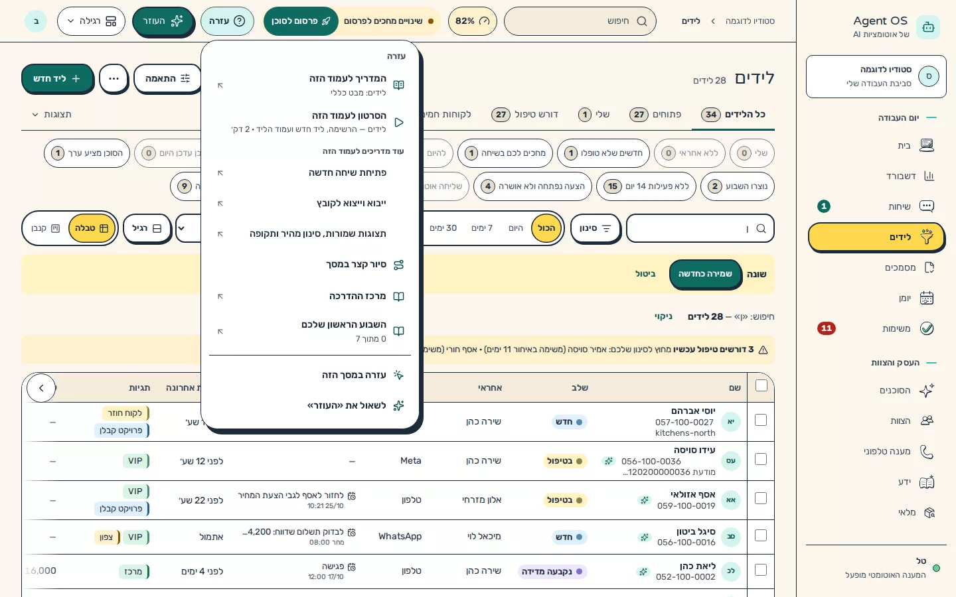Click the 82% progress indicator
Screen dimensions: 956x597
[x=472, y=21]
